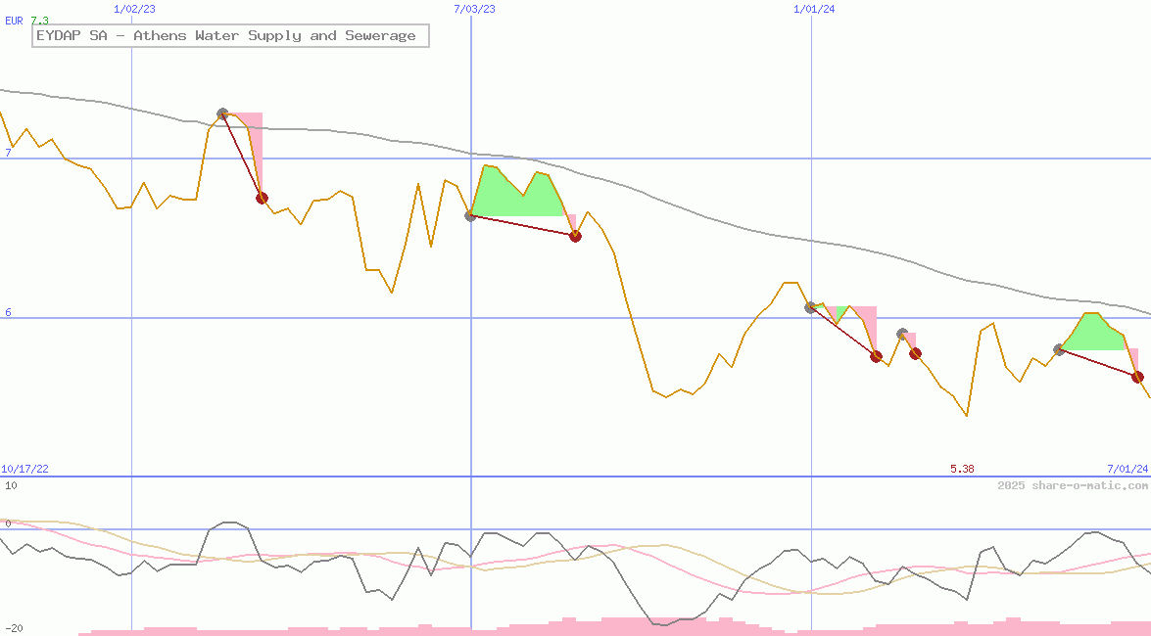Viewport: 1151px width, 636px height.
Task: Click the last gray entry marker before 7/01/24
Action: click(1059, 349)
